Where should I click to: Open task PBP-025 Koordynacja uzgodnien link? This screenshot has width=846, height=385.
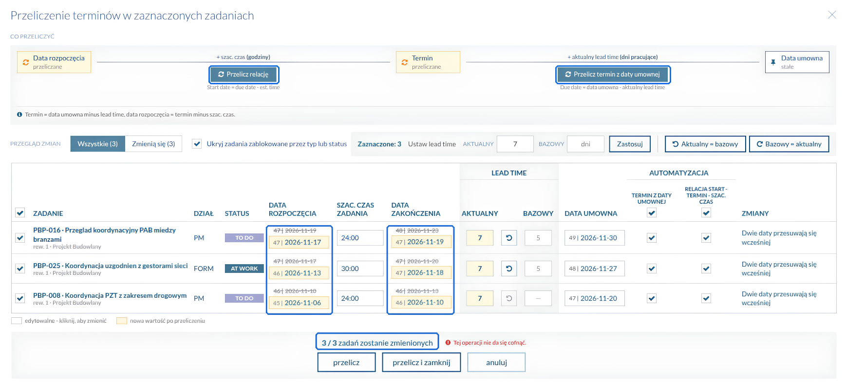pyautogui.click(x=110, y=266)
